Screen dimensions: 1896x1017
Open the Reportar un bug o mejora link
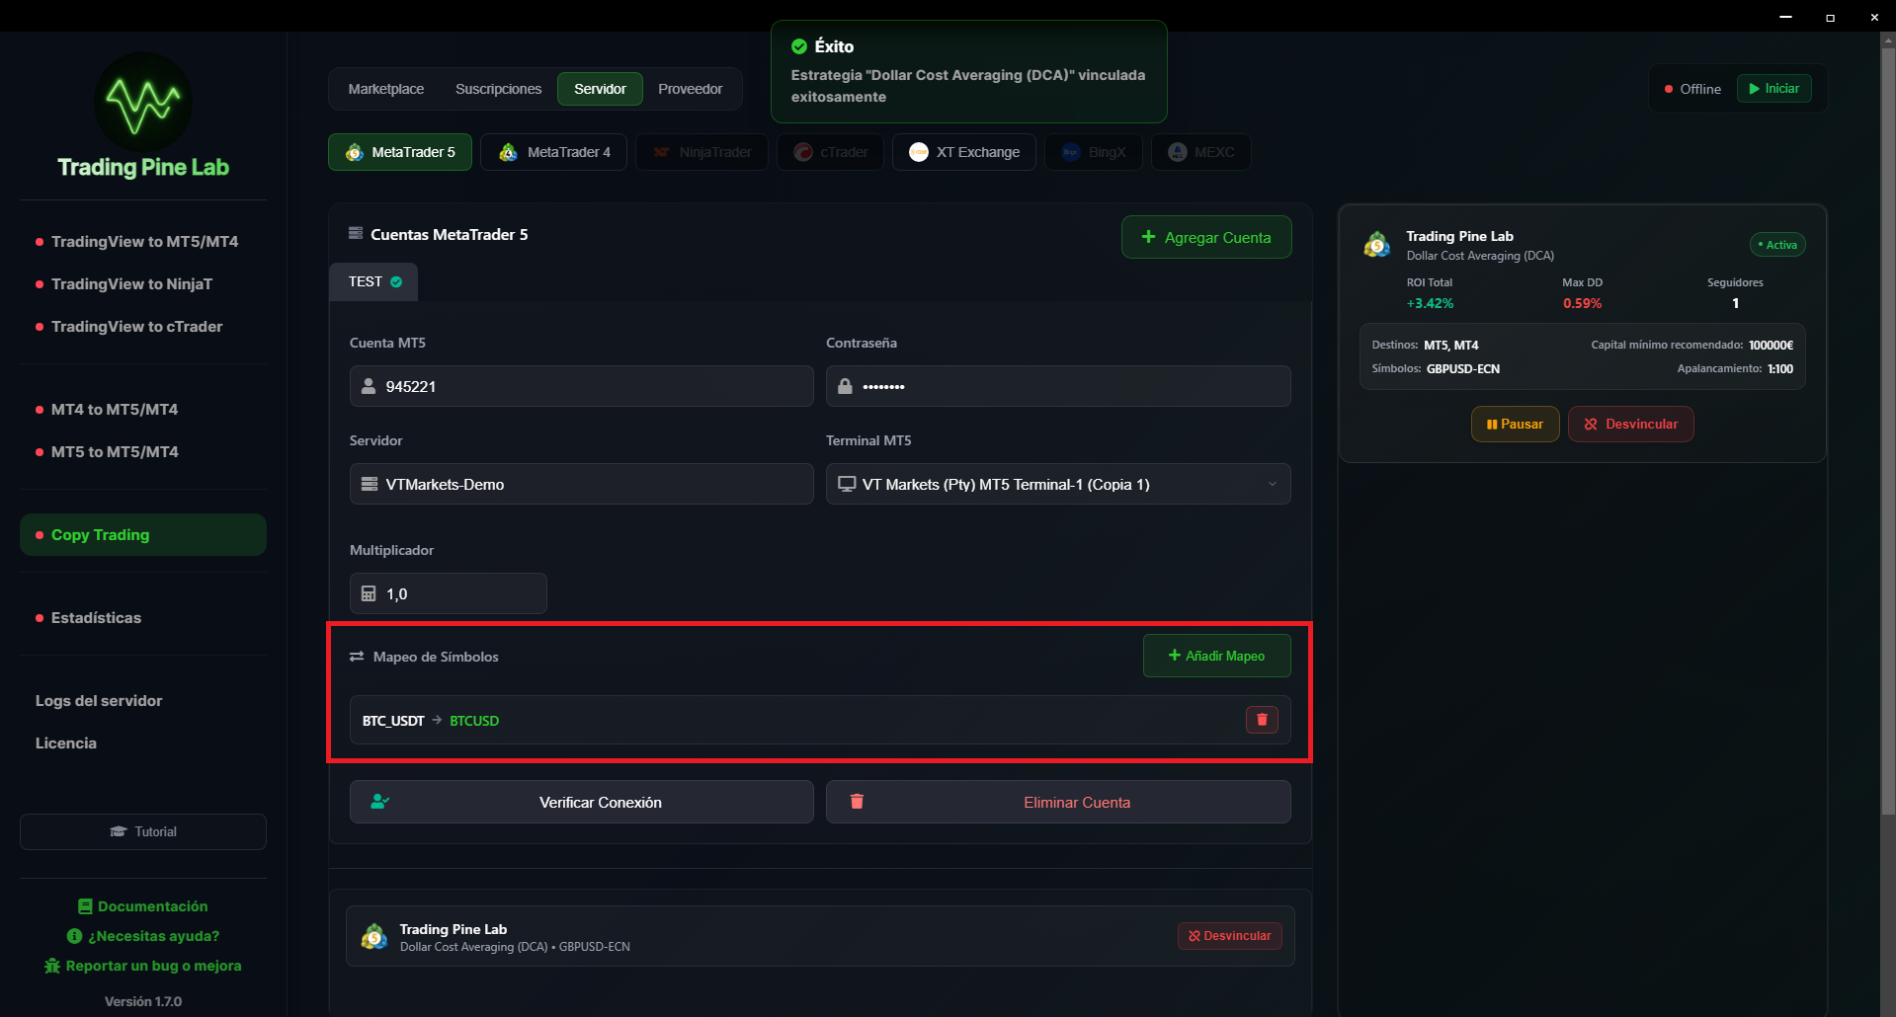click(143, 966)
